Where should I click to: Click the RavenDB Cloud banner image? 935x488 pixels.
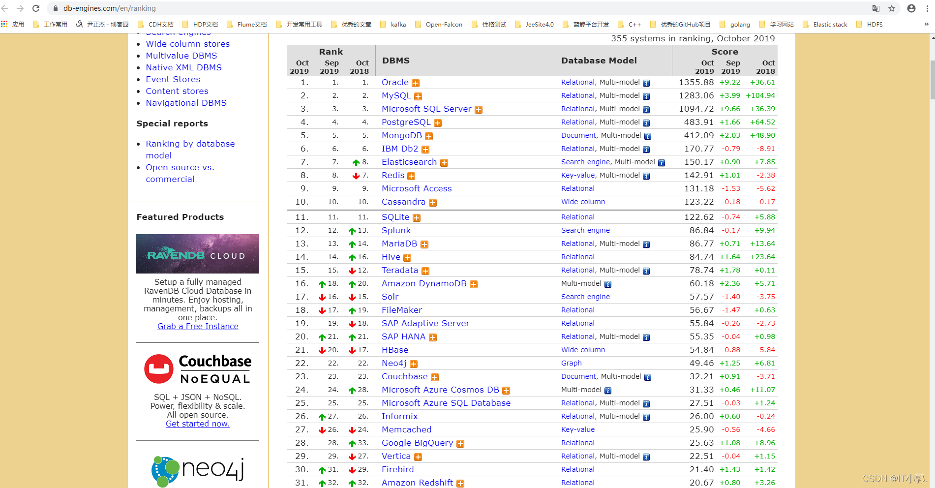[x=198, y=254]
